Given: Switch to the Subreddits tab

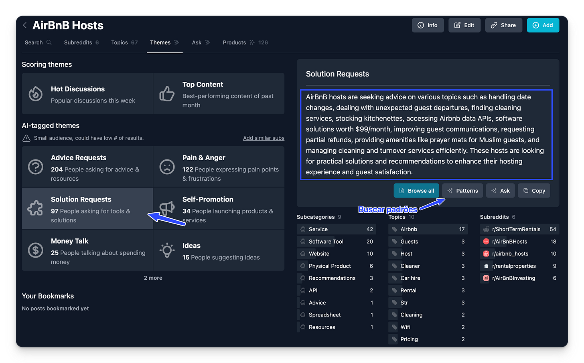Looking at the screenshot, I should [x=81, y=42].
